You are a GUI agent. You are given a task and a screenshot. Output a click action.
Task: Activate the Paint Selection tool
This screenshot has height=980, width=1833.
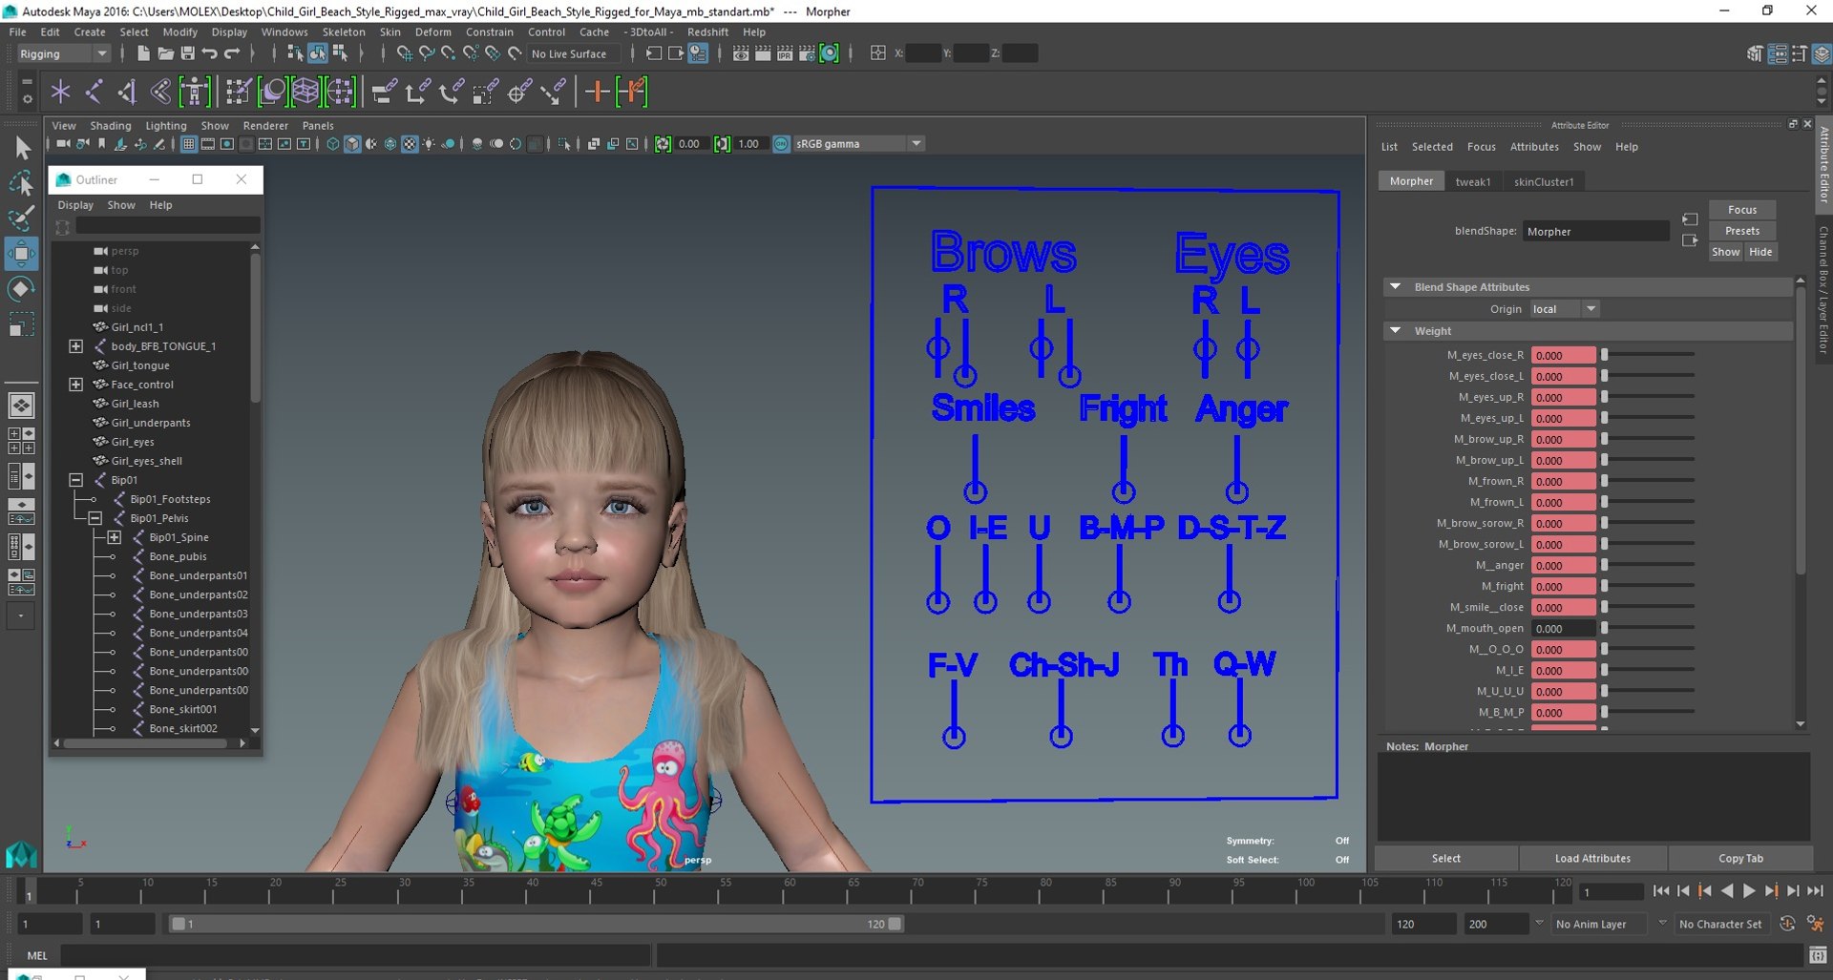point(22,218)
